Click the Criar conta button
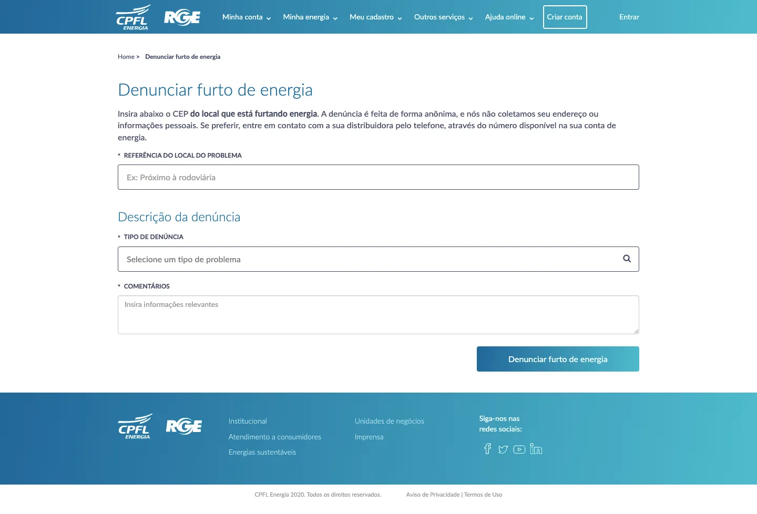This screenshot has height=514, width=757. pos(565,17)
